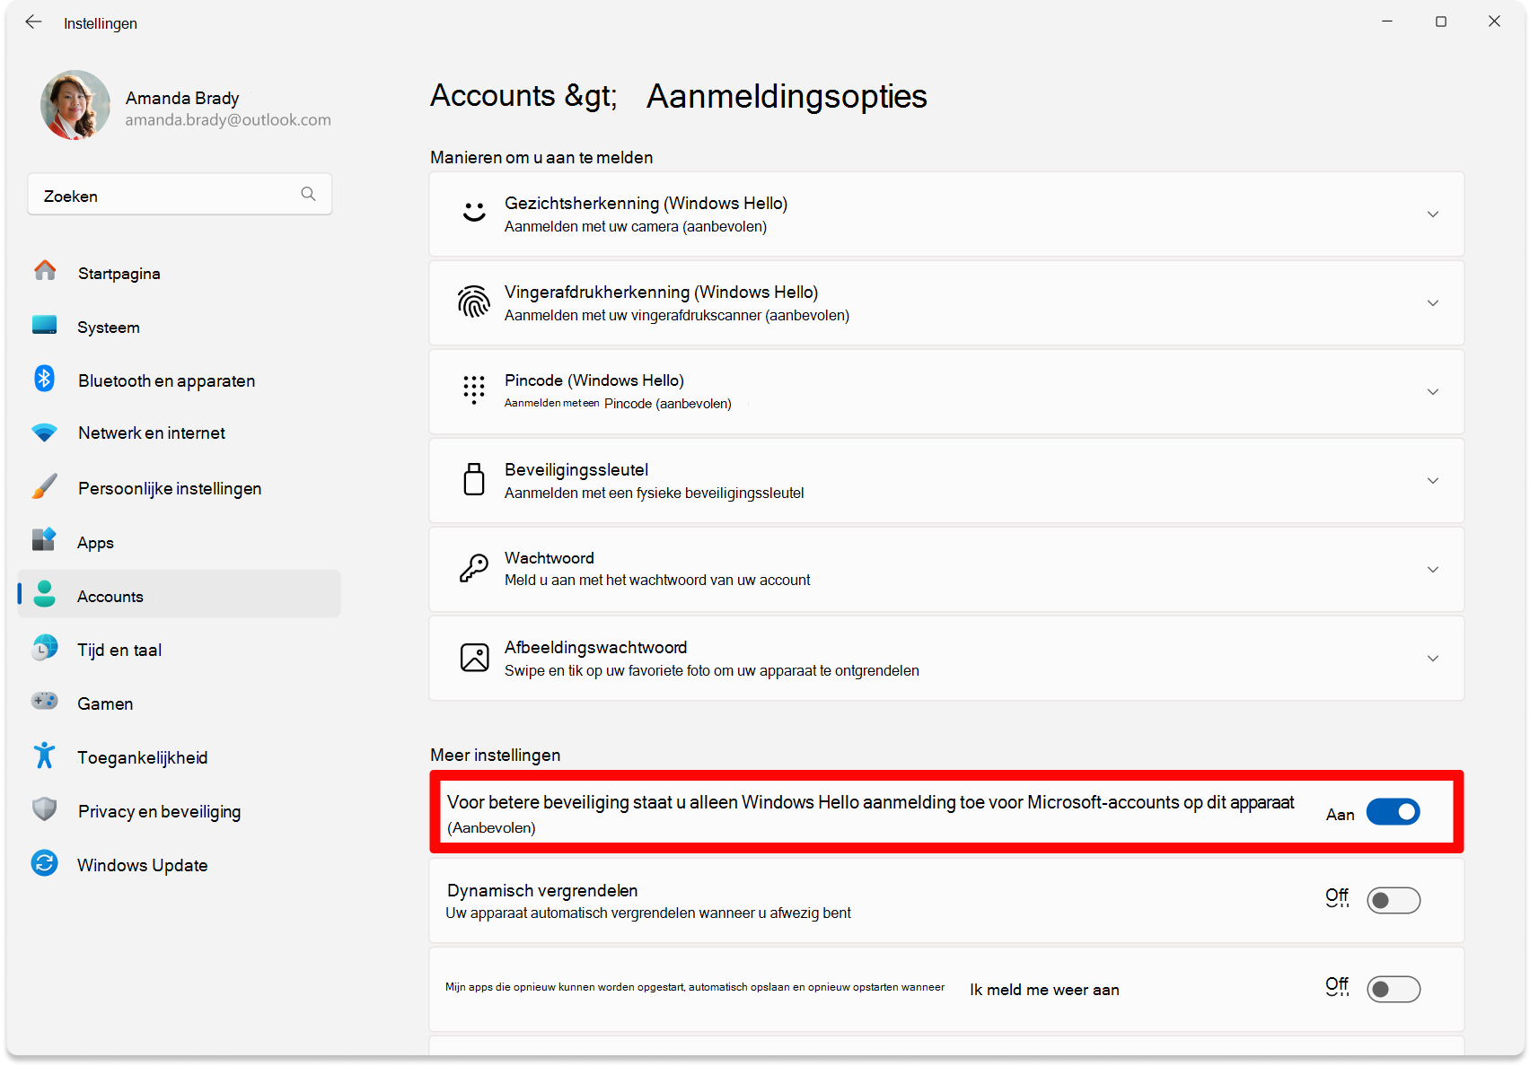1530x1066 pixels.
Task: Open the Gamen section
Action: click(180, 703)
